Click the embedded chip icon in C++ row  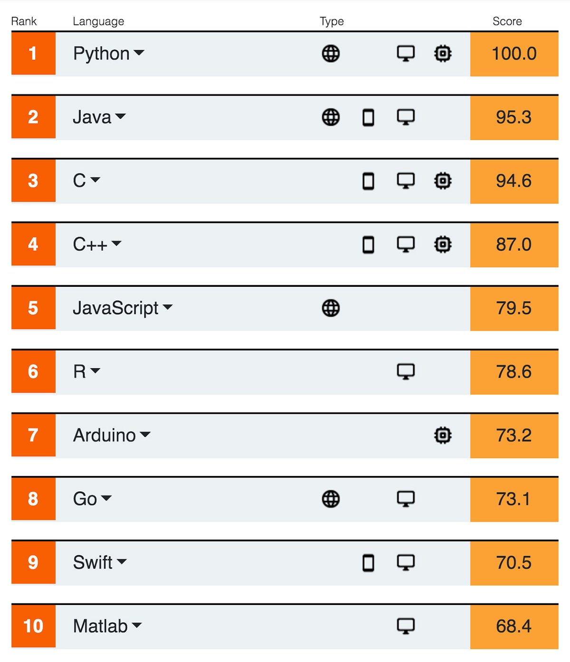point(443,244)
